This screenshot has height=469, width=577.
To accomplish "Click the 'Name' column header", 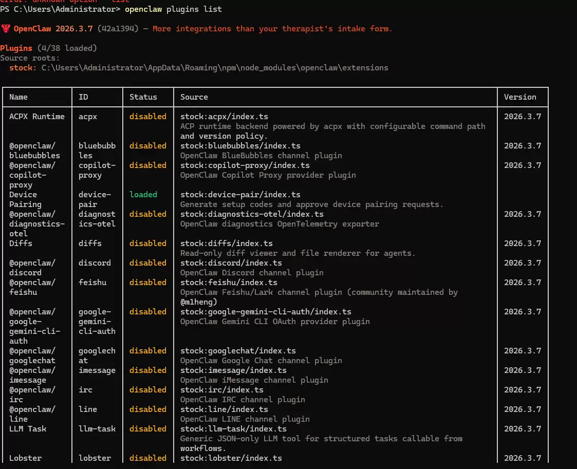I will click(18, 97).
